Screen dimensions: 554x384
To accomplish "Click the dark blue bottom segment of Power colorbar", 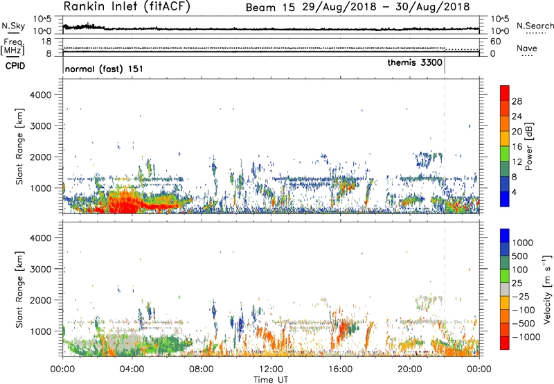I will (505, 199).
